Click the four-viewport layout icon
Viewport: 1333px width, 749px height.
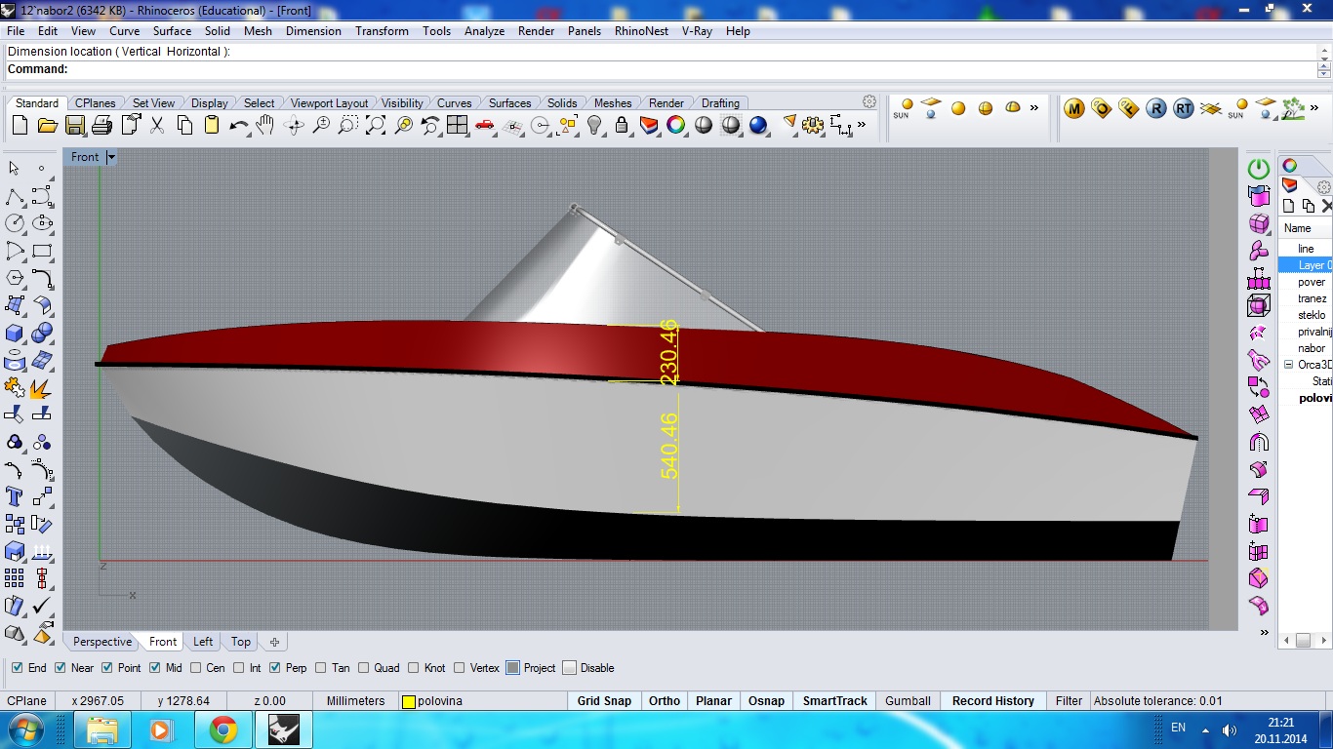click(458, 126)
